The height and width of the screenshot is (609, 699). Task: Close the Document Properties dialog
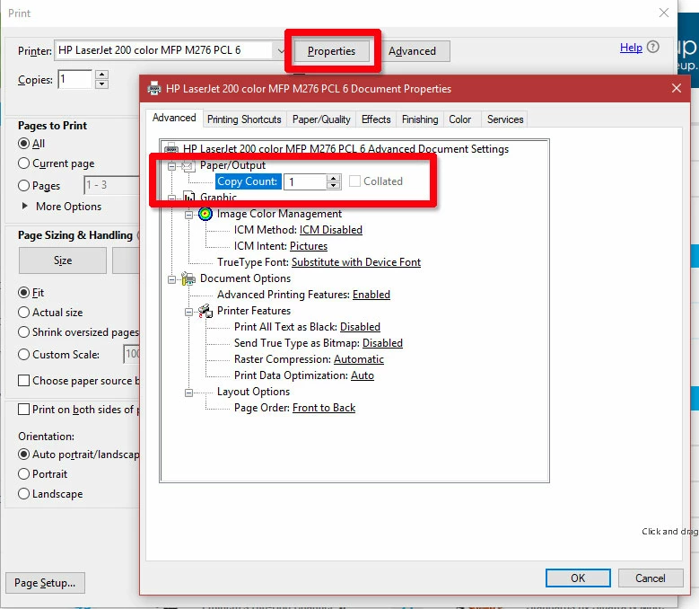tap(677, 88)
